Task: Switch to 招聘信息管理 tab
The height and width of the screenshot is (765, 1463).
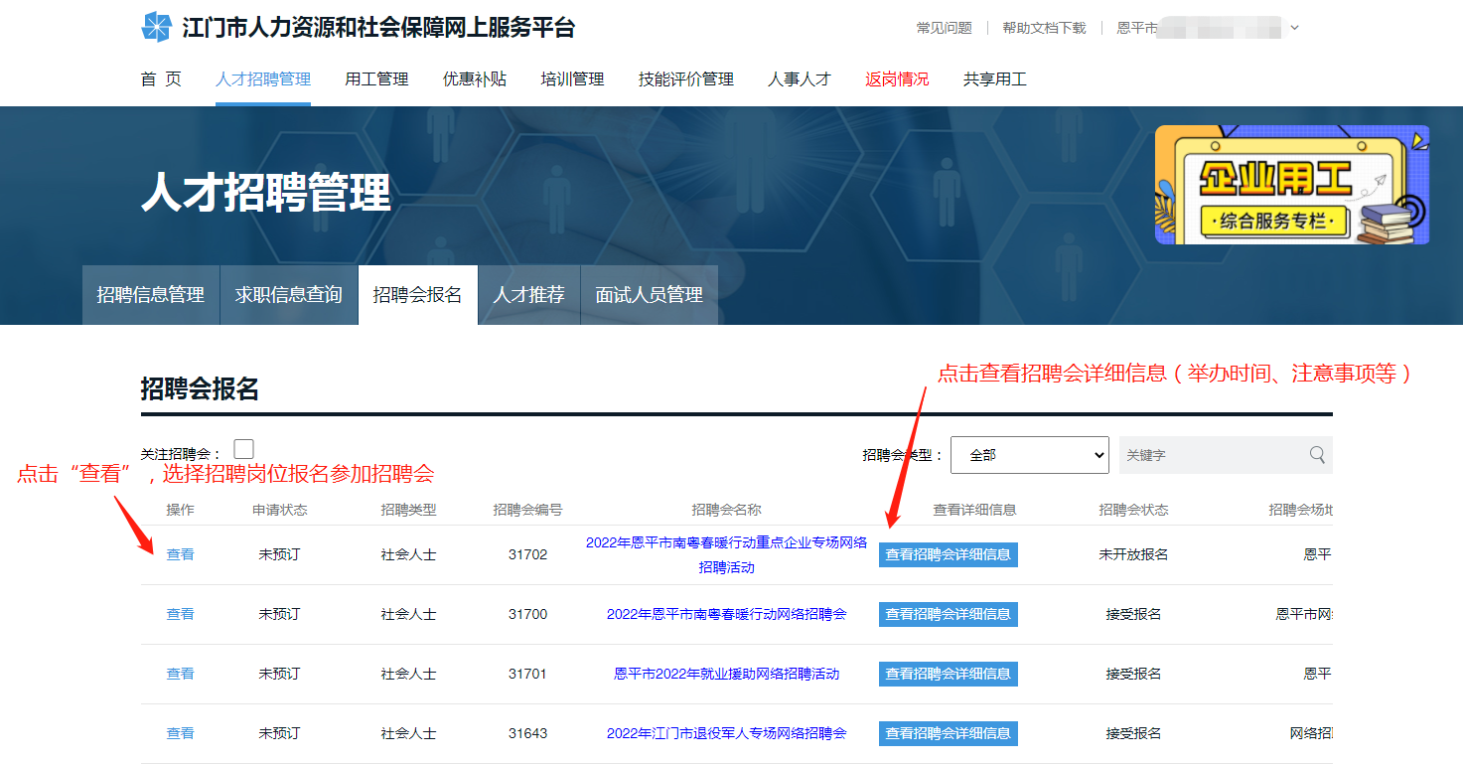Action: 150,295
